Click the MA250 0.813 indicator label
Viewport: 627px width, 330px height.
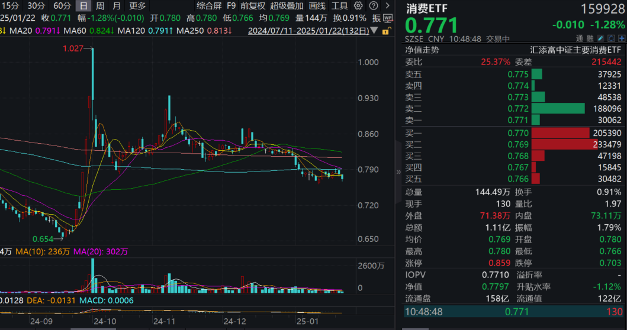point(204,31)
